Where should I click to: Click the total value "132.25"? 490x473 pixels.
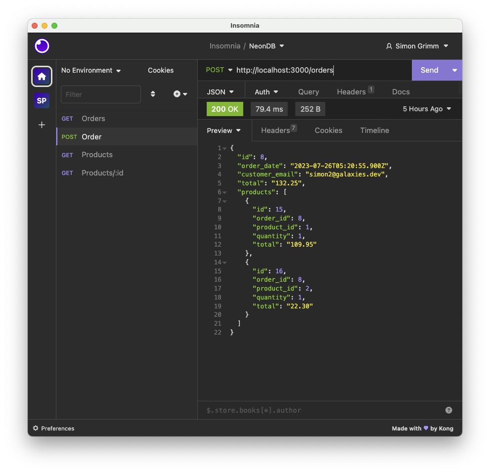point(286,183)
